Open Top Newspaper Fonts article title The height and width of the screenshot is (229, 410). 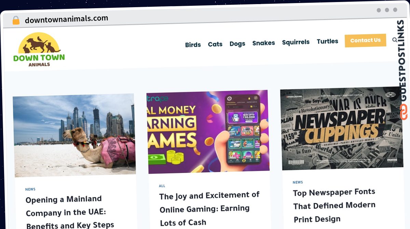(334, 205)
